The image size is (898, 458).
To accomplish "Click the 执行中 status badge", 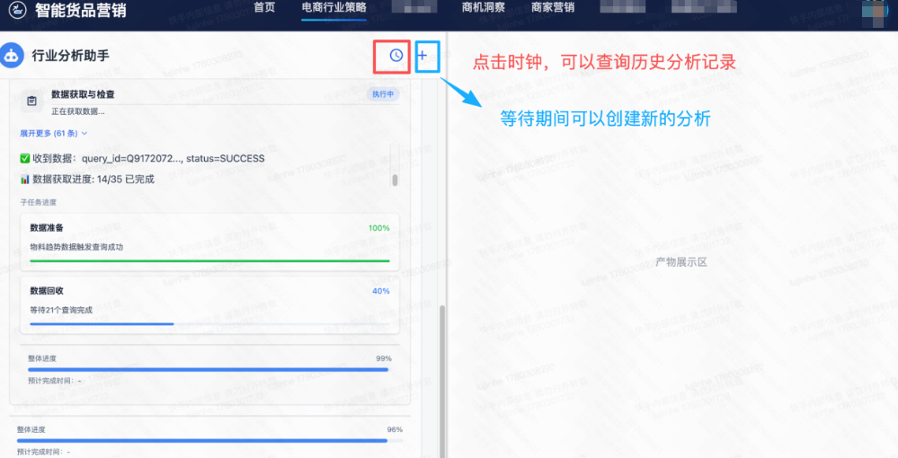I will click(x=383, y=94).
